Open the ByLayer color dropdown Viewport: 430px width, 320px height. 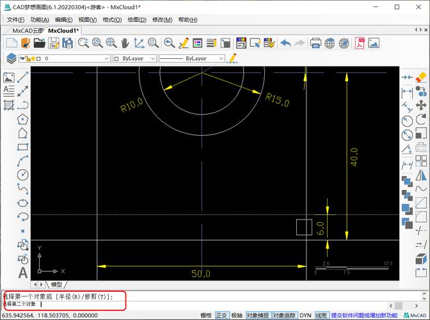tap(152, 58)
